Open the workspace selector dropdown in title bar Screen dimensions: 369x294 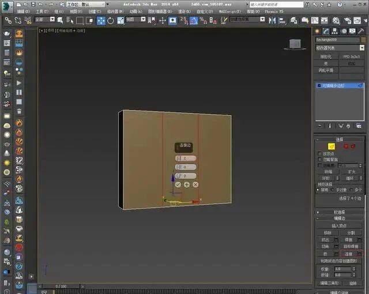tap(86, 4)
